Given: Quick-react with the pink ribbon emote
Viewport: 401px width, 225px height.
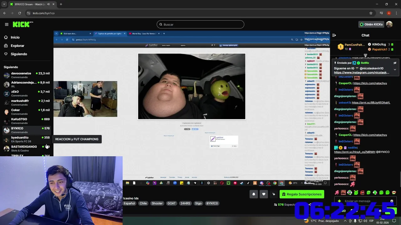Looking at the screenshot, I should tap(337, 192).
